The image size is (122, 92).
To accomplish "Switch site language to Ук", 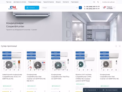I will (x=94, y=2).
